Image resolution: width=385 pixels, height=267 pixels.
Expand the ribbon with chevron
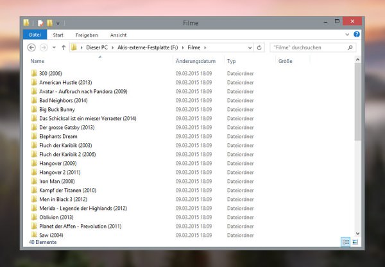pos(347,35)
